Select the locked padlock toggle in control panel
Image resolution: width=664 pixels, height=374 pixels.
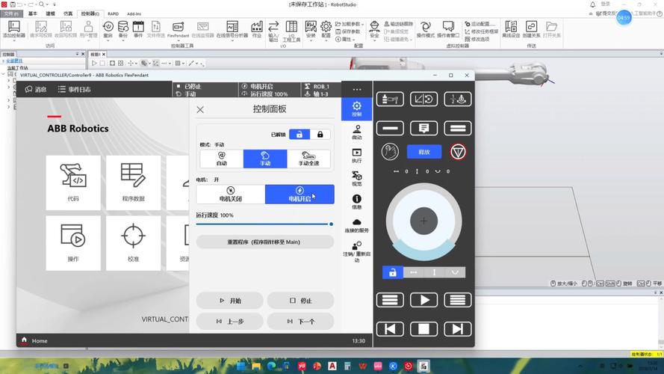tap(320, 135)
